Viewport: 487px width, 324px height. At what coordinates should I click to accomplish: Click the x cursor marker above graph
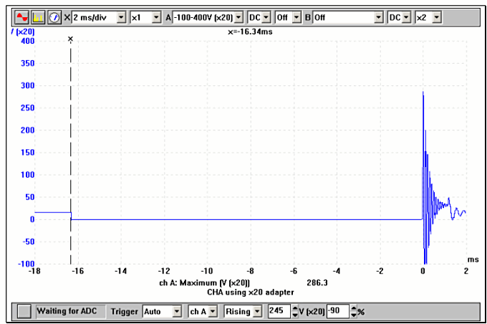(x=70, y=39)
